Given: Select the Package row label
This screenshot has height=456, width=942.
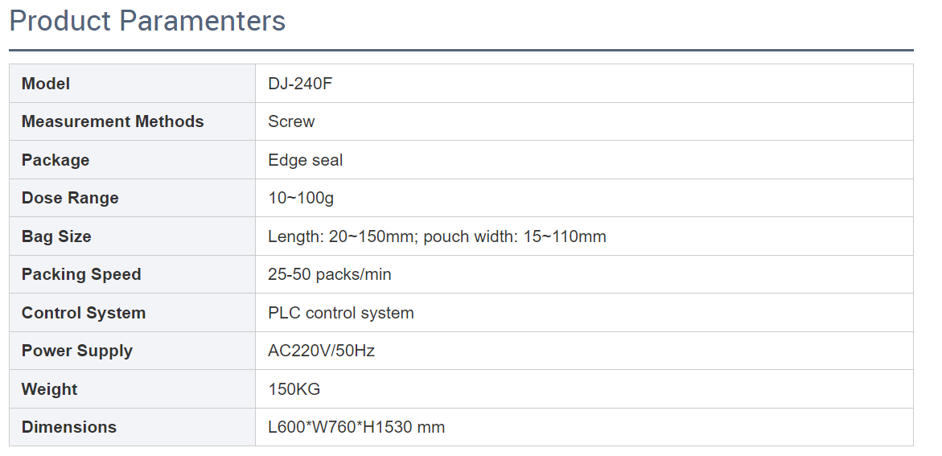Looking at the screenshot, I should [x=56, y=160].
